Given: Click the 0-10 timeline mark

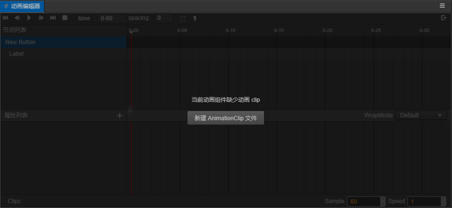Looking at the screenshot, I should pos(231,30).
